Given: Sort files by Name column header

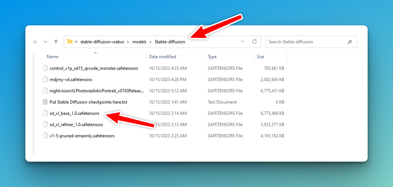Looking at the screenshot, I should click(53, 57).
